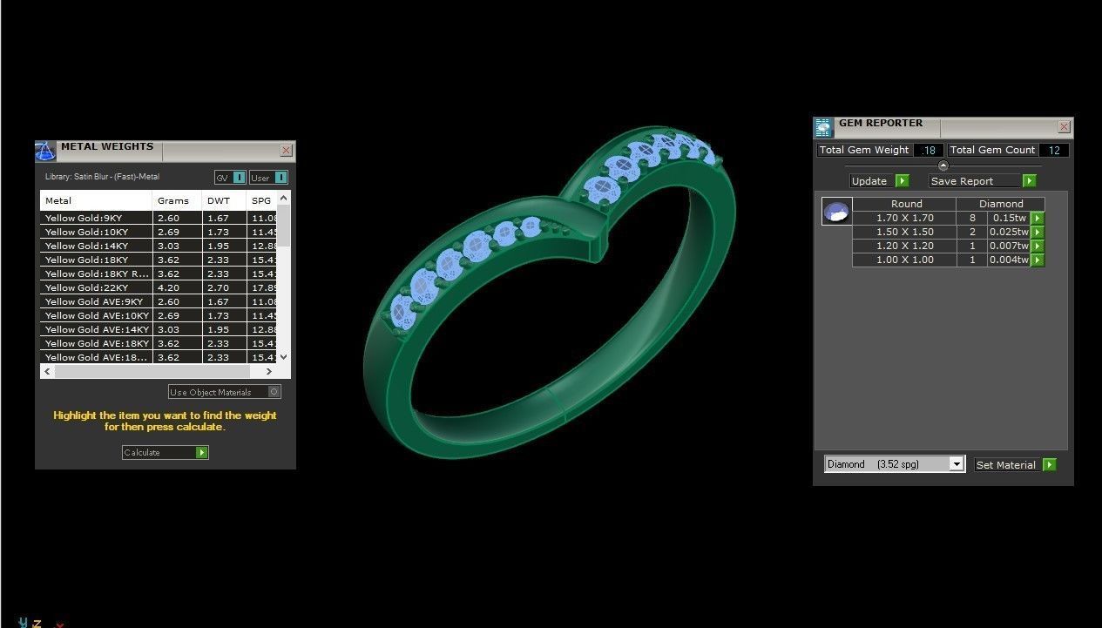Click green arrow for 0.15tw row
The width and height of the screenshot is (1102, 628).
1037,218
